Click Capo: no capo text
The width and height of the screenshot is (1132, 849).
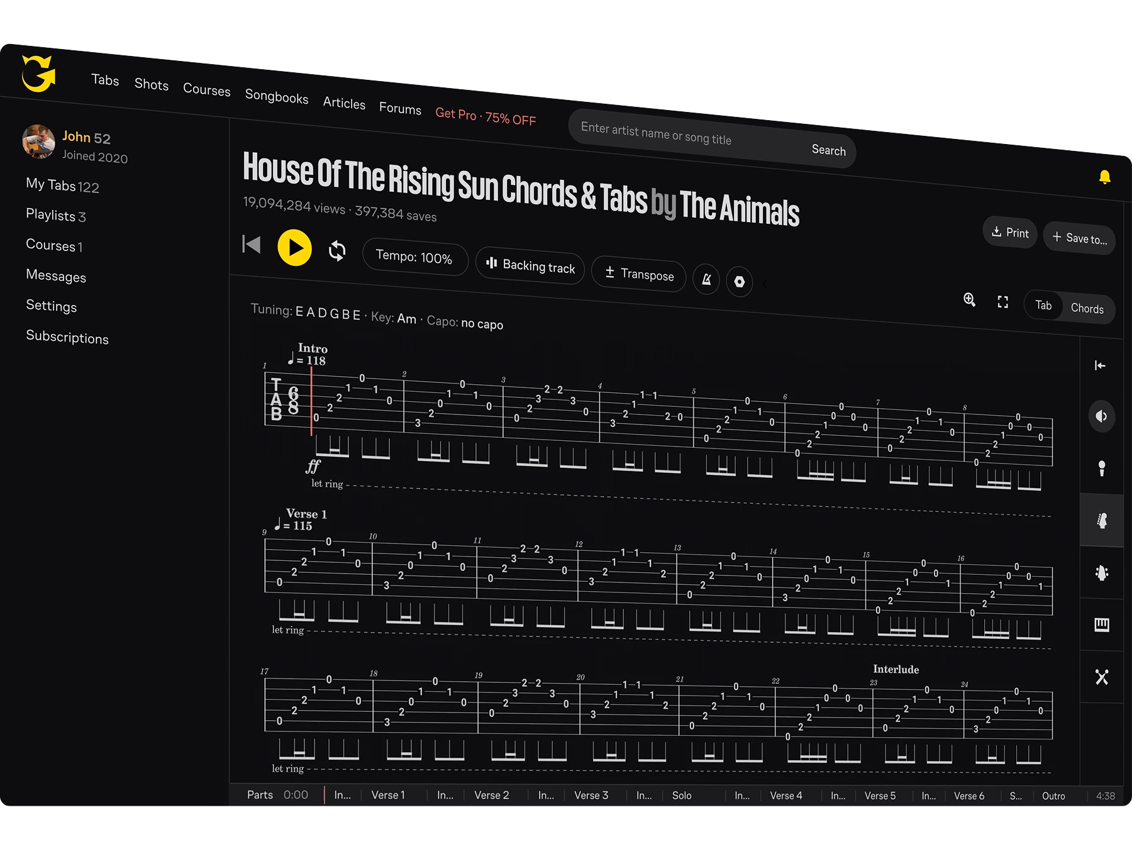(x=465, y=323)
